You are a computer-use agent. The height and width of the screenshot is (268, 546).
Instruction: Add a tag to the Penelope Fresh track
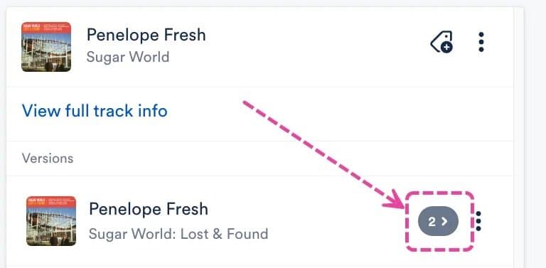(441, 42)
